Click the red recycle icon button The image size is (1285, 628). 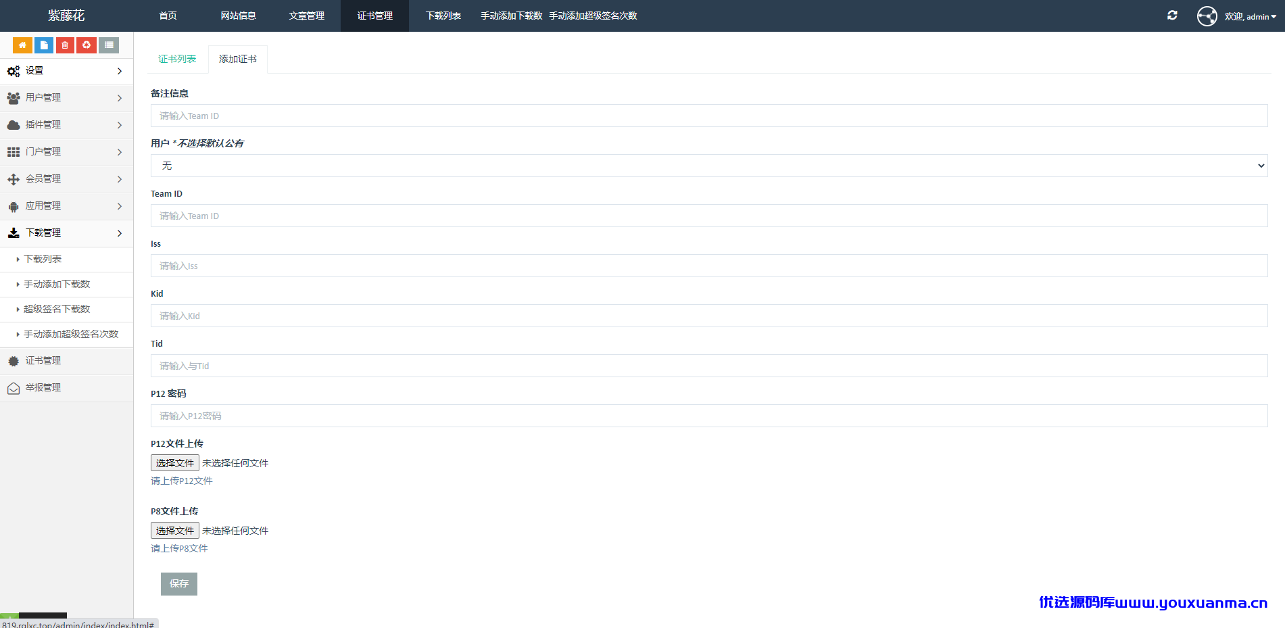point(87,45)
